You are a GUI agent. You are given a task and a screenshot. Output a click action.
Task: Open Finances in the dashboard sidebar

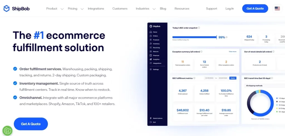pyautogui.click(x=154, y=56)
